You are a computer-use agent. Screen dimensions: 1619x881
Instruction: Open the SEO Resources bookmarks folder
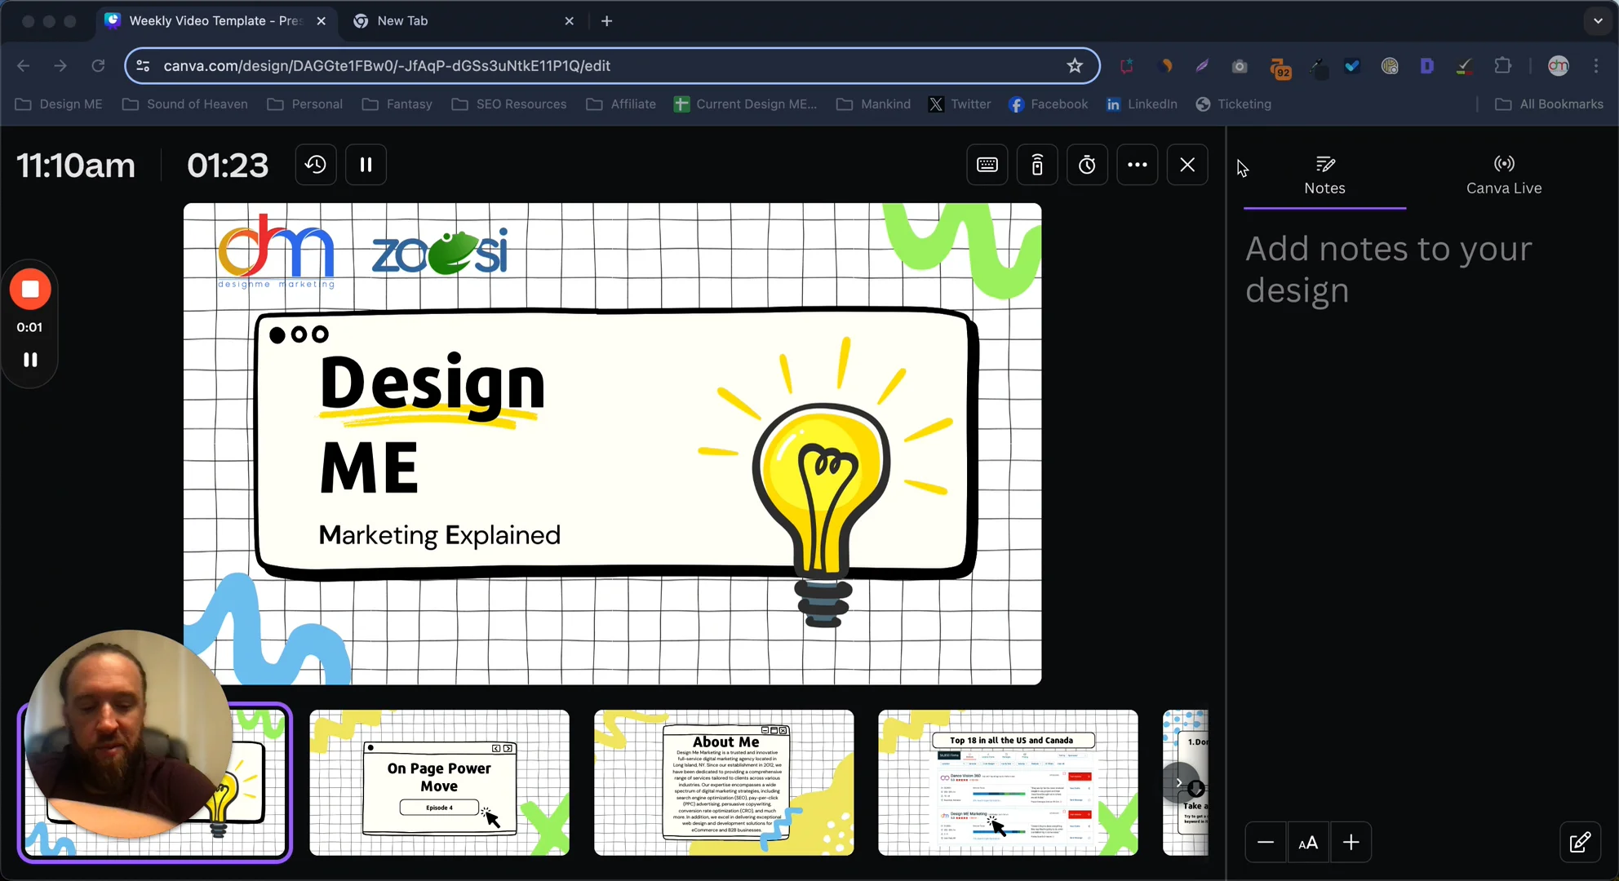pos(508,104)
